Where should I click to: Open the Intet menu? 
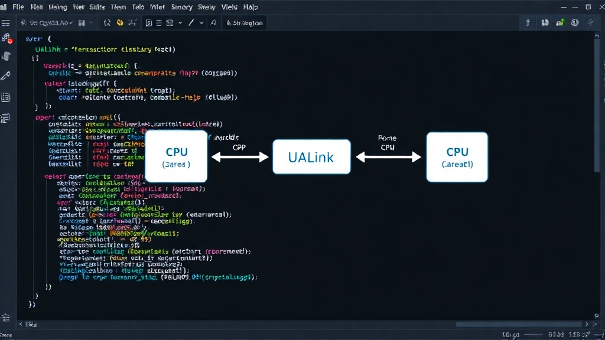click(157, 7)
